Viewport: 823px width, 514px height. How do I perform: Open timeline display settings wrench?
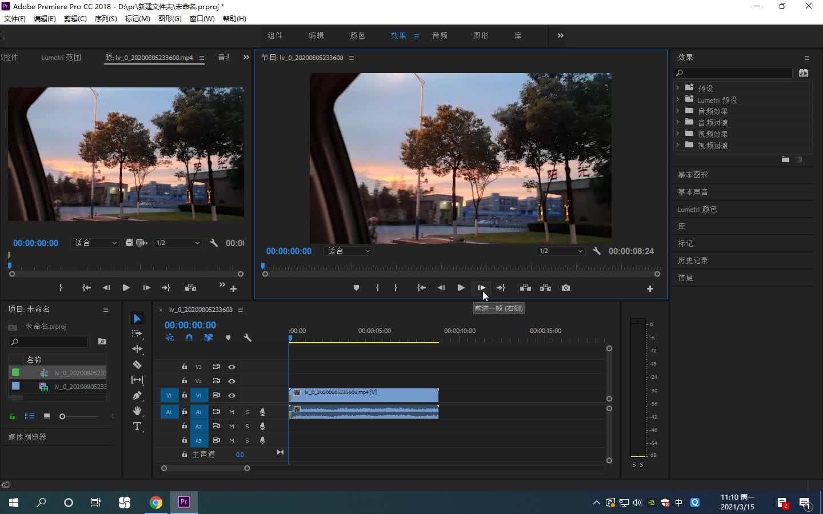pyautogui.click(x=247, y=338)
